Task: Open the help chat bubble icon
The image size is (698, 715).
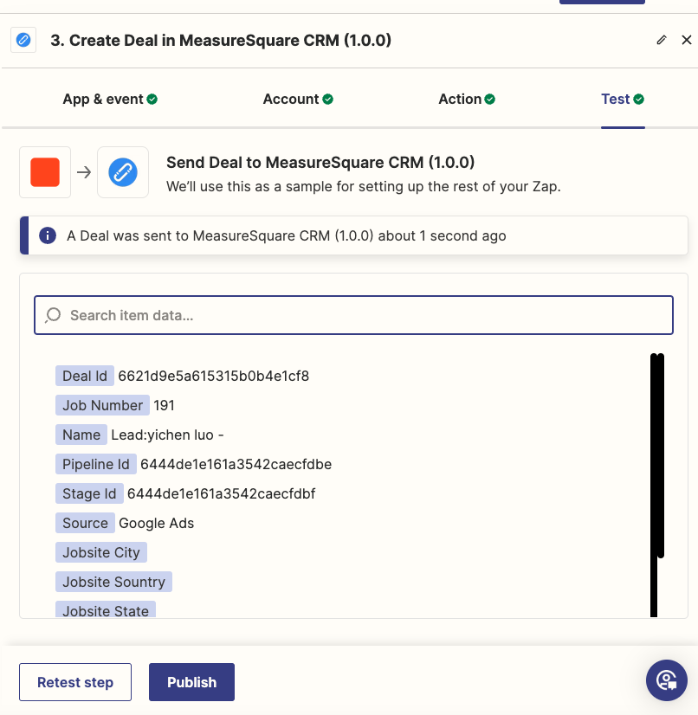Action: pos(667,680)
